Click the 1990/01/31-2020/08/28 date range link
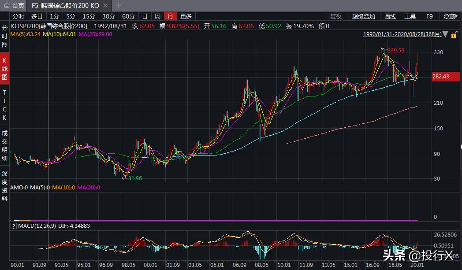Screen dimensions: 462x270 (x=401, y=34)
